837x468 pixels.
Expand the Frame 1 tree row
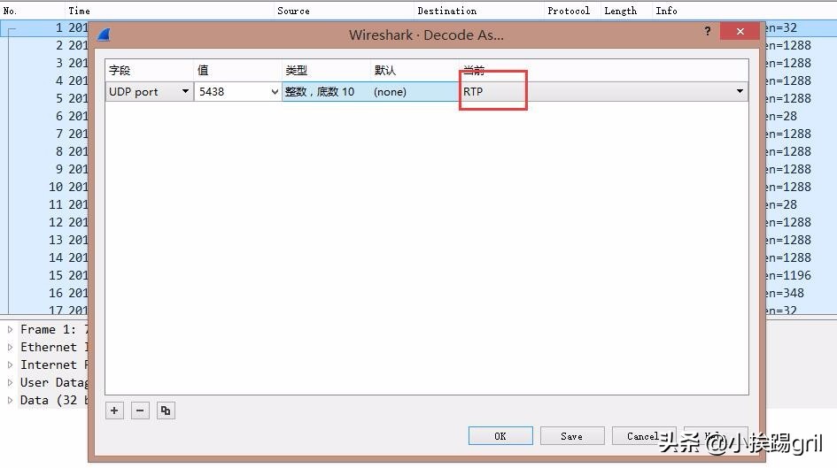tap(10, 329)
